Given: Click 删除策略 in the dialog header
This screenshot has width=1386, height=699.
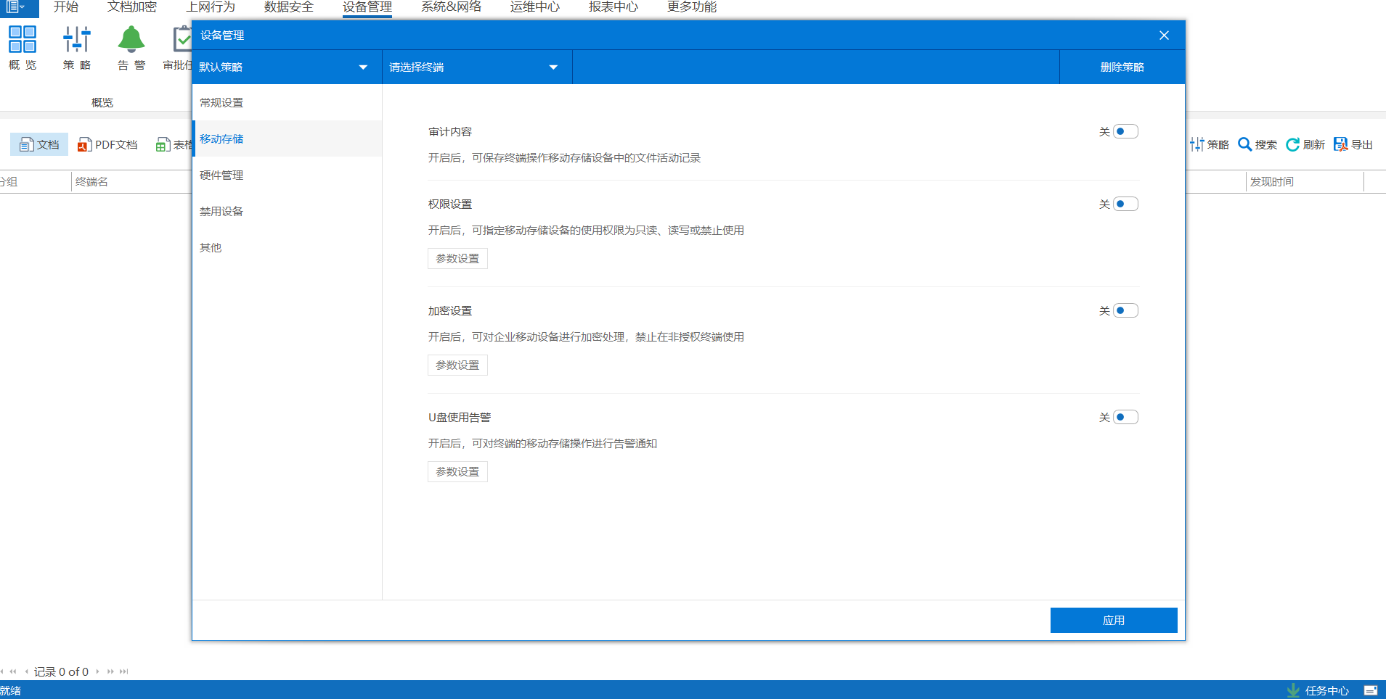Looking at the screenshot, I should (x=1122, y=67).
